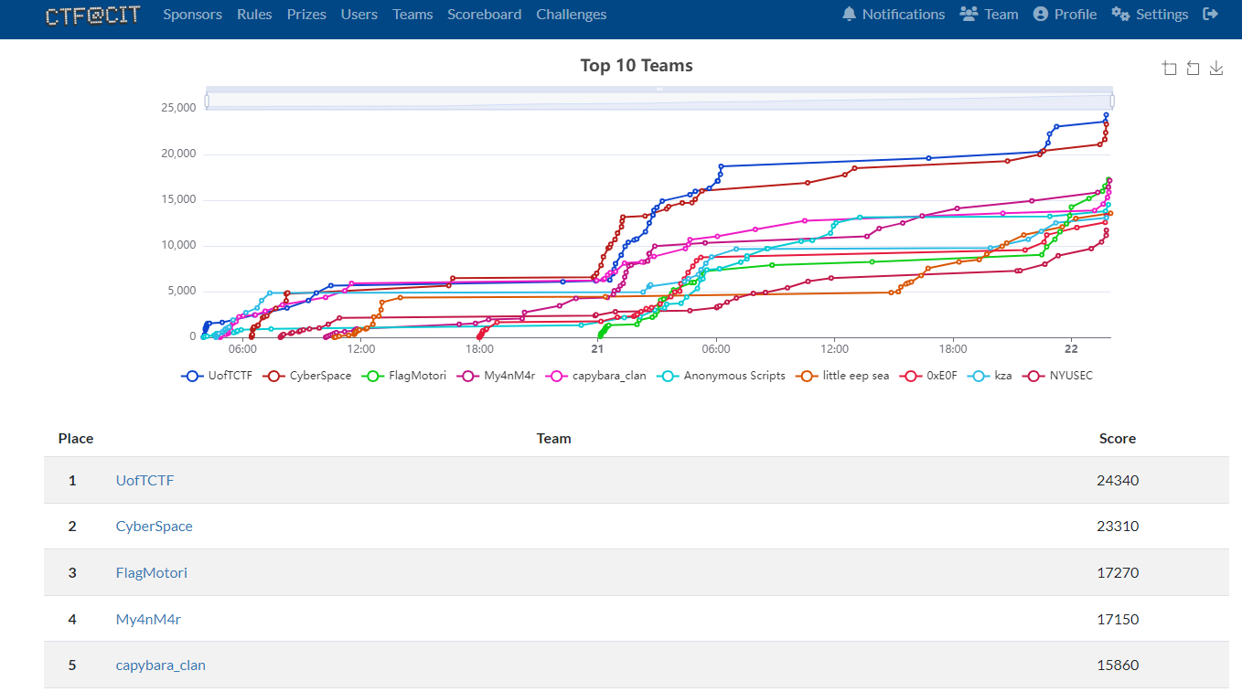Grab the left data-zoom slider handle
Image resolution: width=1242 pixels, height=692 pixels.
click(207, 101)
